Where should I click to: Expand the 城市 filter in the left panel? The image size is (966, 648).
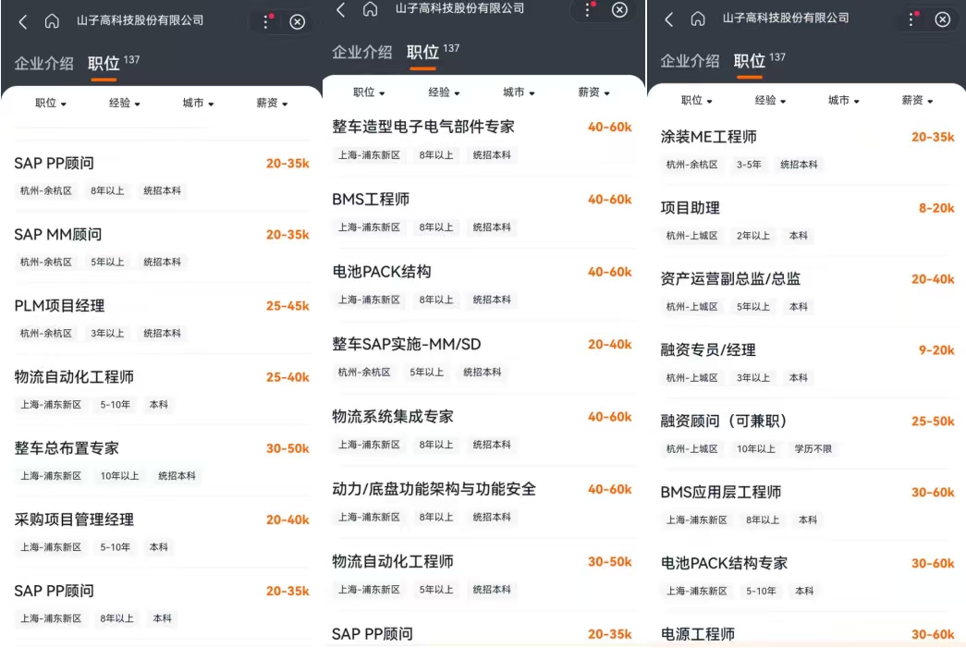point(199,103)
